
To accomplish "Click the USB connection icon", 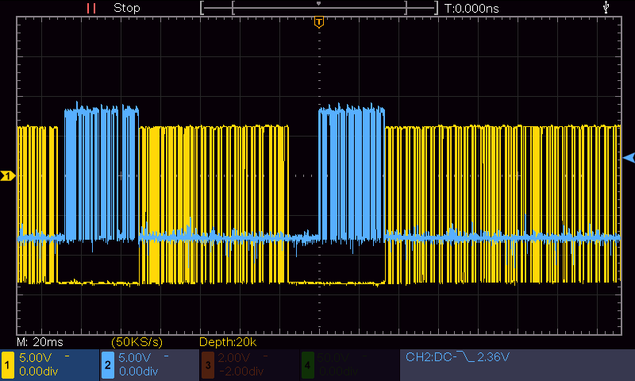I will [x=607, y=7].
